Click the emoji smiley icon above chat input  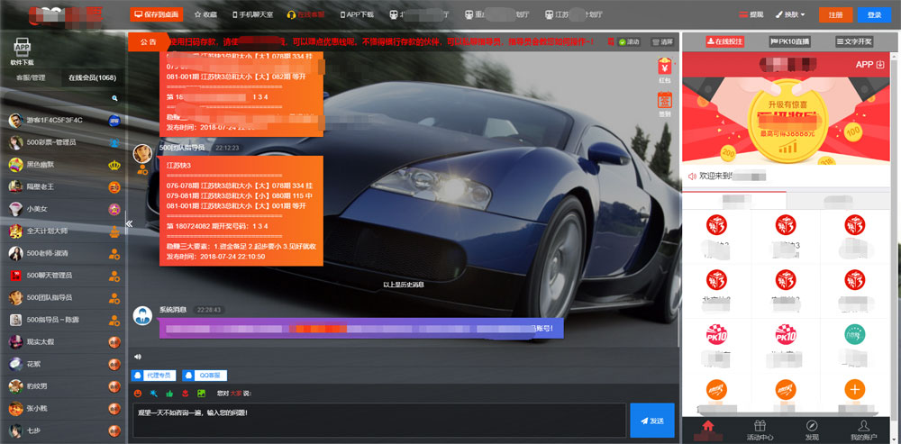click(138, 393)
